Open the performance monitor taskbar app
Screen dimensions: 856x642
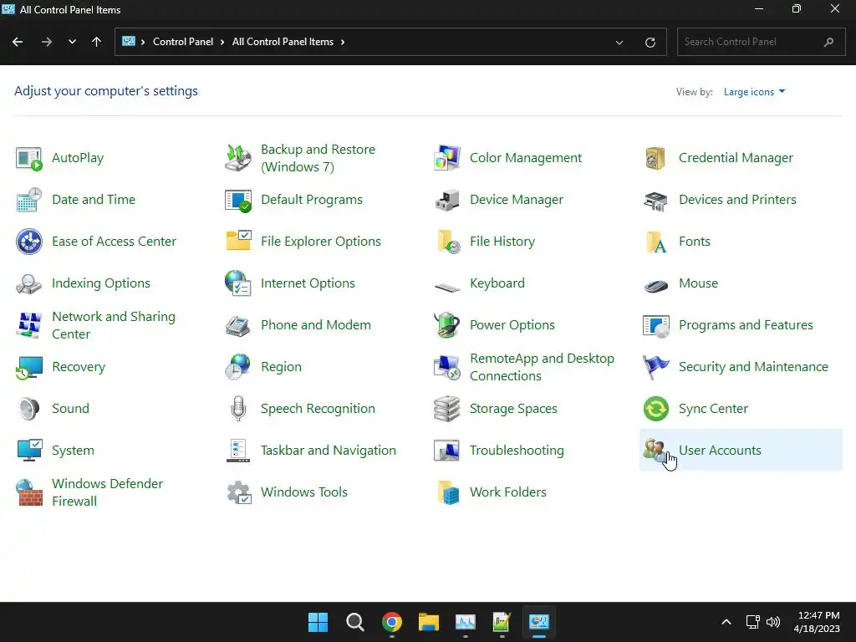click(465, 622)
